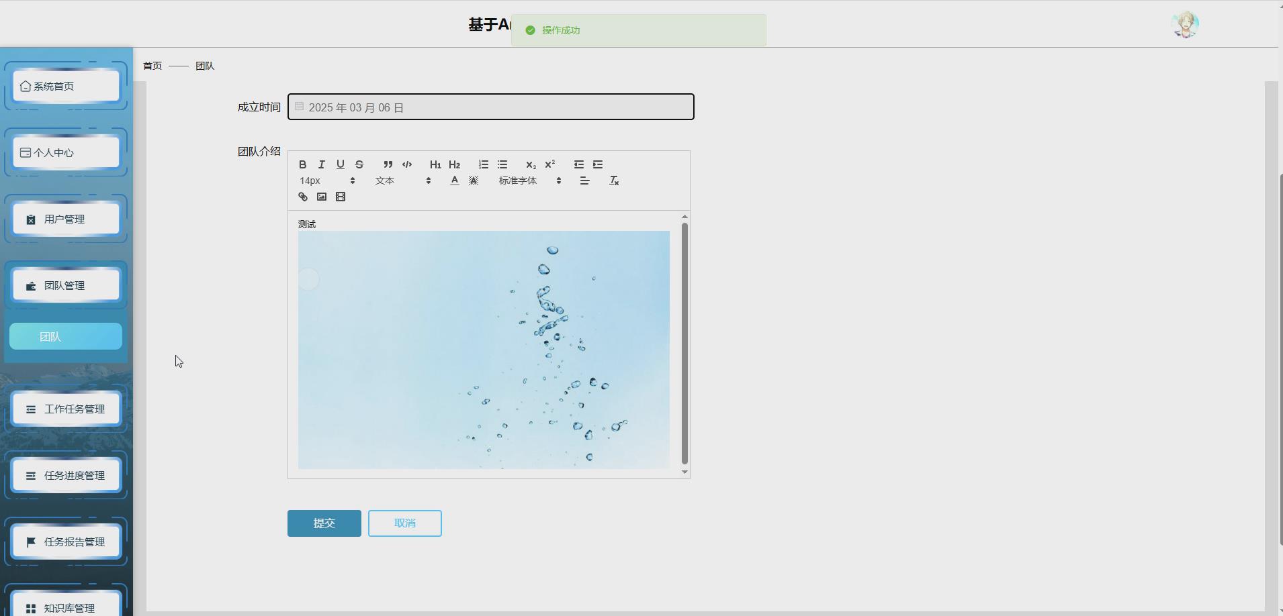Insert a blockquote in the editor

388,164
